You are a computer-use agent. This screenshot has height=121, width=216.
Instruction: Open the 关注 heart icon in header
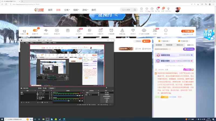tap(147, 9)
